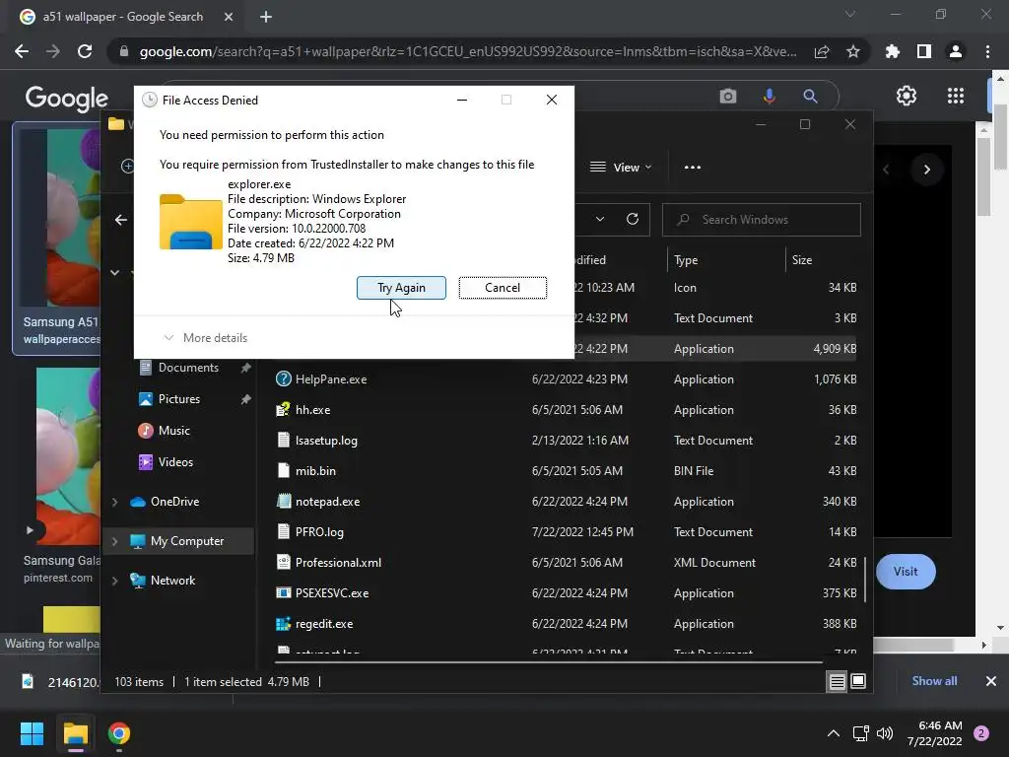This screenshot has width=1009, height=757.
Task: Open Chrome three-dot menu
Action: (x=987, y=51)
